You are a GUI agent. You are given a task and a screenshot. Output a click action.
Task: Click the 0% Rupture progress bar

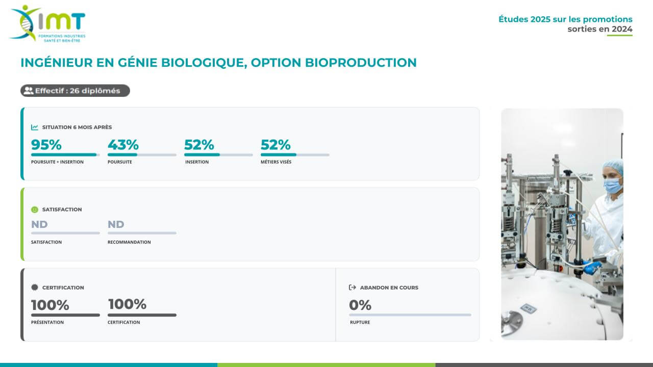click(x=410, y=315)
